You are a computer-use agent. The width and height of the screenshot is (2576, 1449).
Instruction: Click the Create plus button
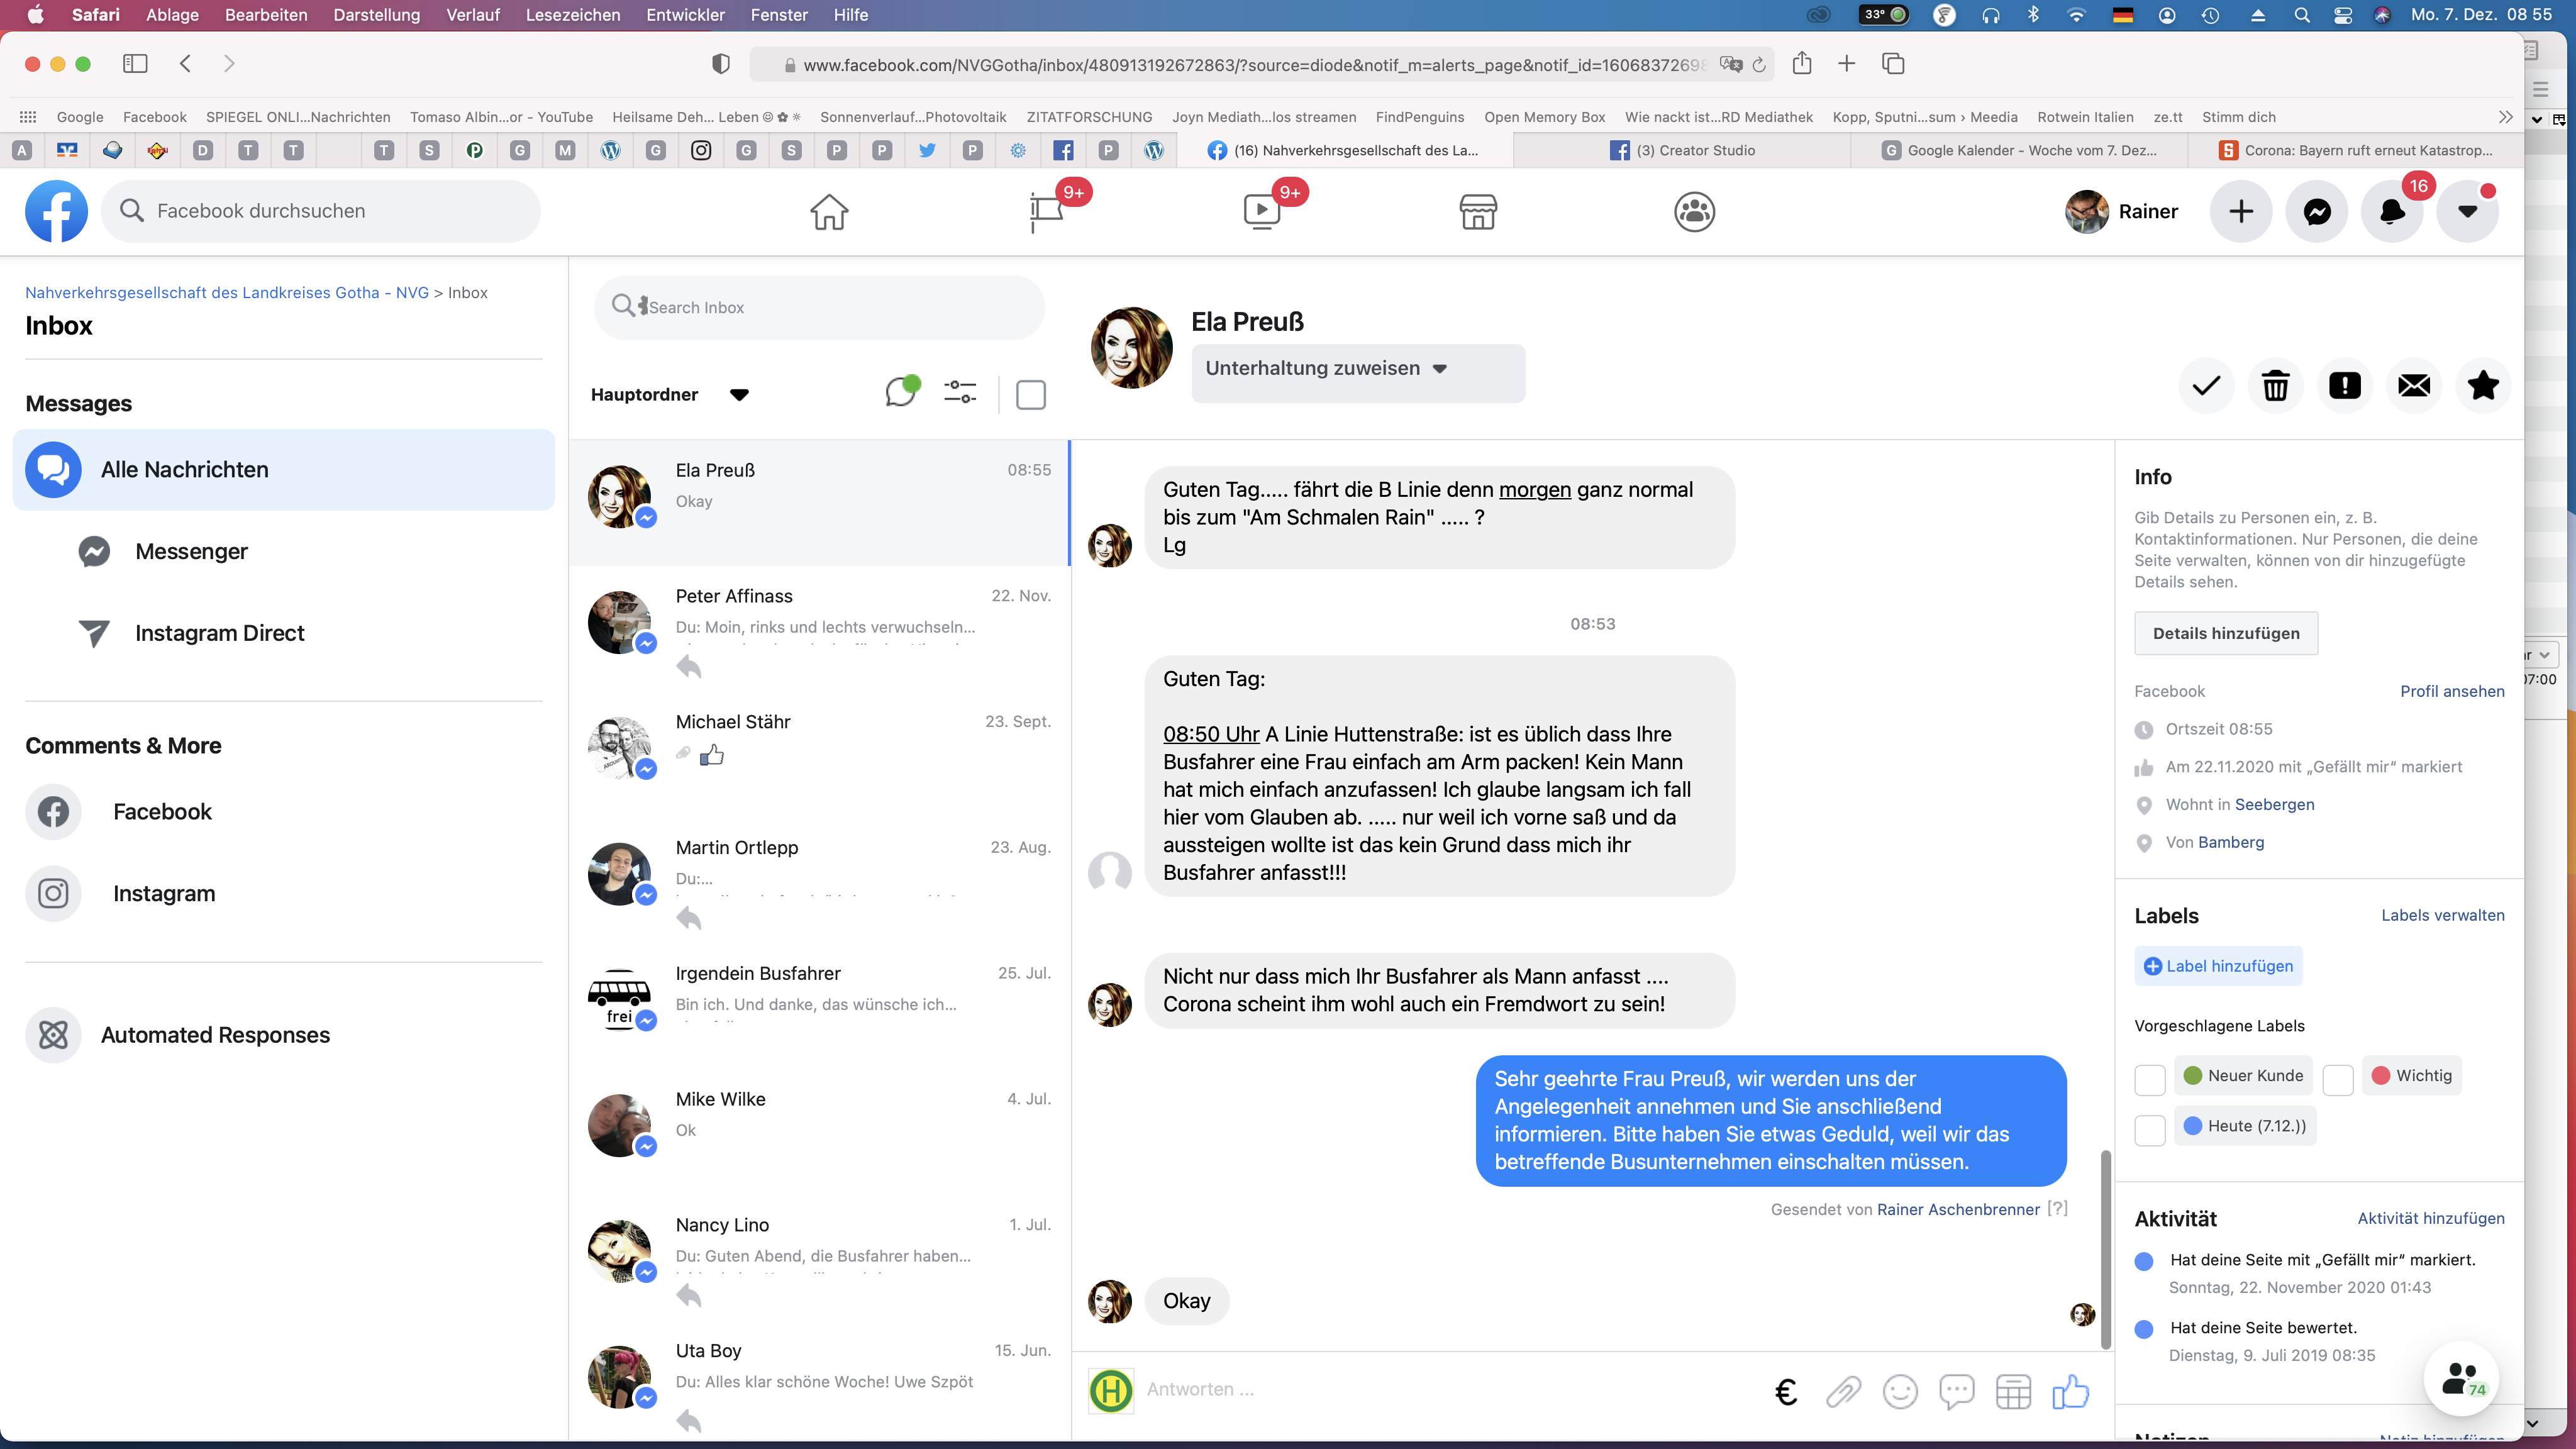pos(2241,212)
